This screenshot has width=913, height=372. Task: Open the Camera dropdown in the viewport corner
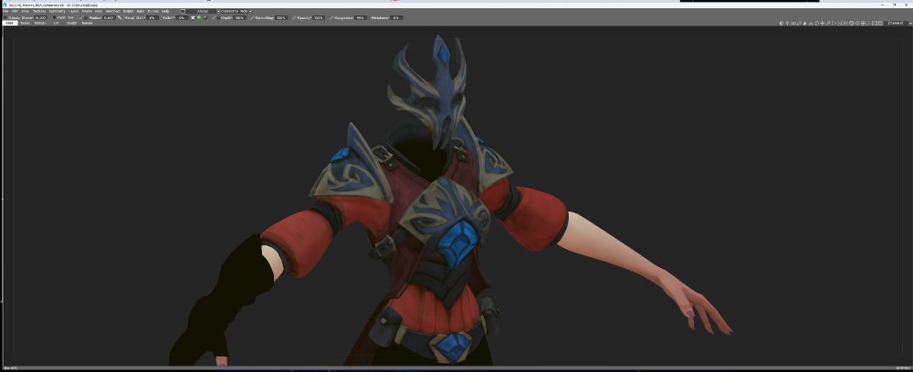[x=897, y=24]
